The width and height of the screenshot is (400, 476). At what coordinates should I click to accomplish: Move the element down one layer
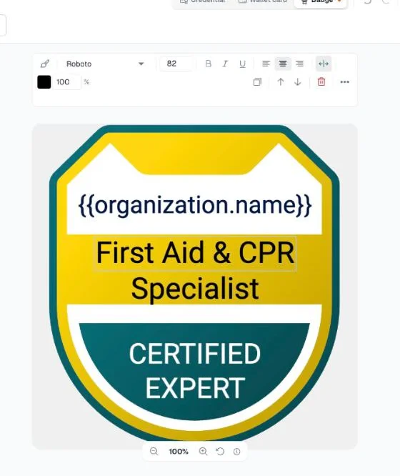click(298, 82)
